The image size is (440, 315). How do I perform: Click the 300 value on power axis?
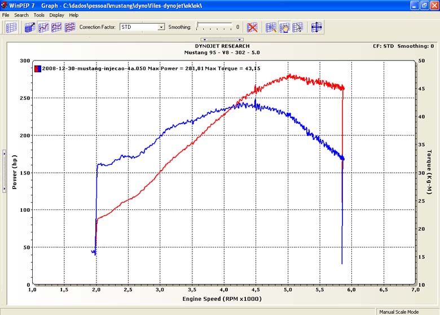[x=25, y=60]
